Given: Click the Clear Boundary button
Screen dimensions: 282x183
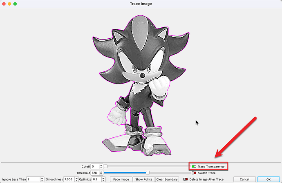Looking at the screenshot, I should [x=167, y=179].
